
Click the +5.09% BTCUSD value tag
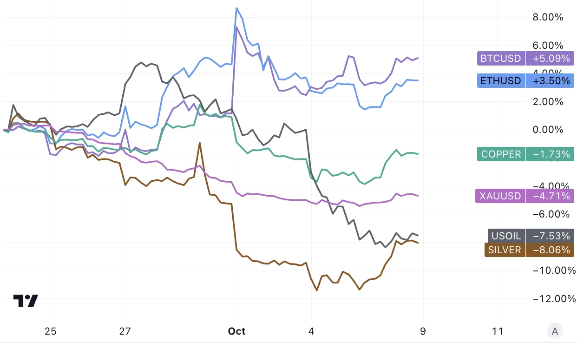pyautogui.click(x=550, y=59)
